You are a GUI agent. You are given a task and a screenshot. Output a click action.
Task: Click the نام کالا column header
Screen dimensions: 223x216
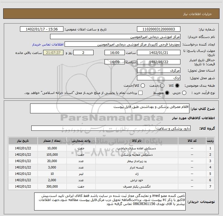(x=137, y=141)
